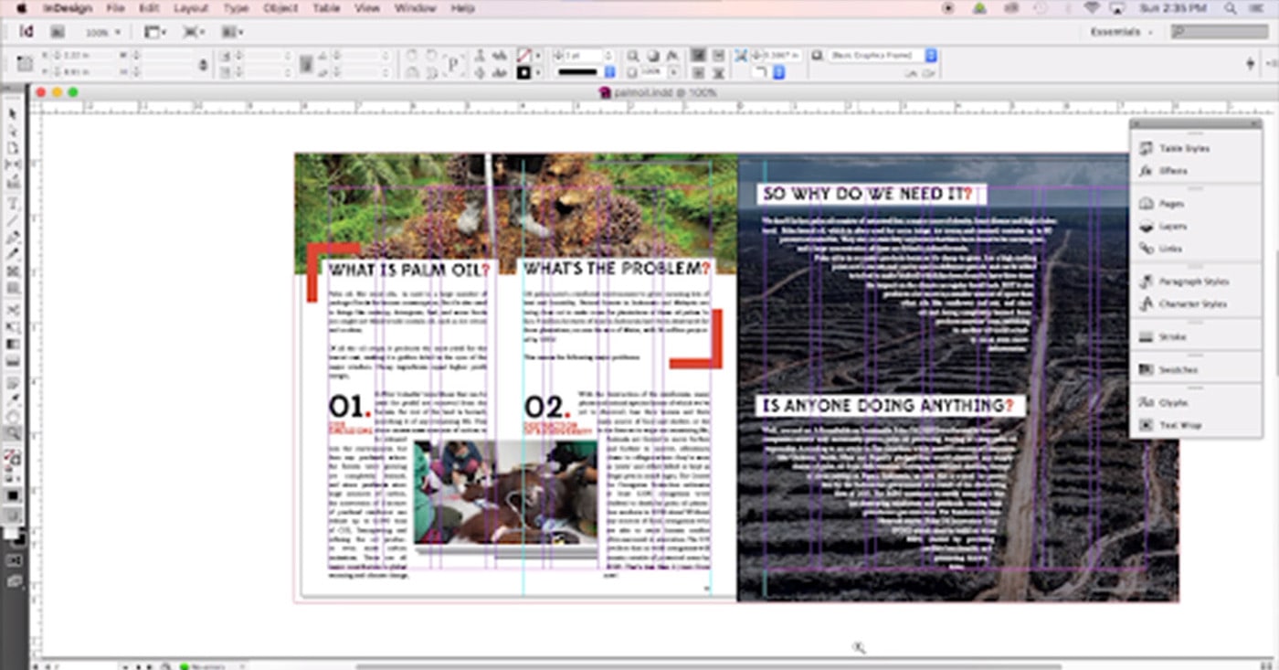Open the Effects panel
Screen dimensions: 1279x670
click(1173, 171)
